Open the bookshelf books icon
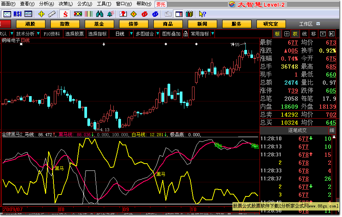This screenshot has width=342, height=217. coord(189,14)
